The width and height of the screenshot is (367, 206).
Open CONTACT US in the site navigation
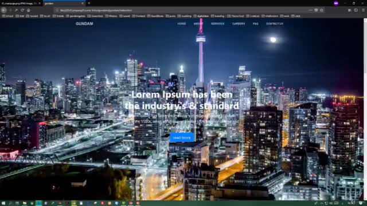pyautogui.click(x=275, y=23)
